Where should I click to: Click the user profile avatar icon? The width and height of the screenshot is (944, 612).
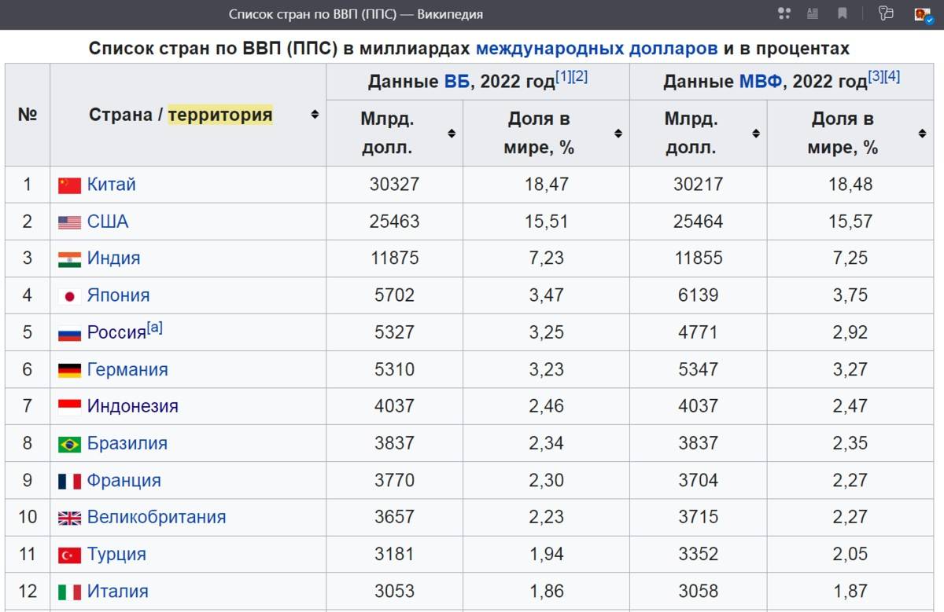tap(922, 13)
